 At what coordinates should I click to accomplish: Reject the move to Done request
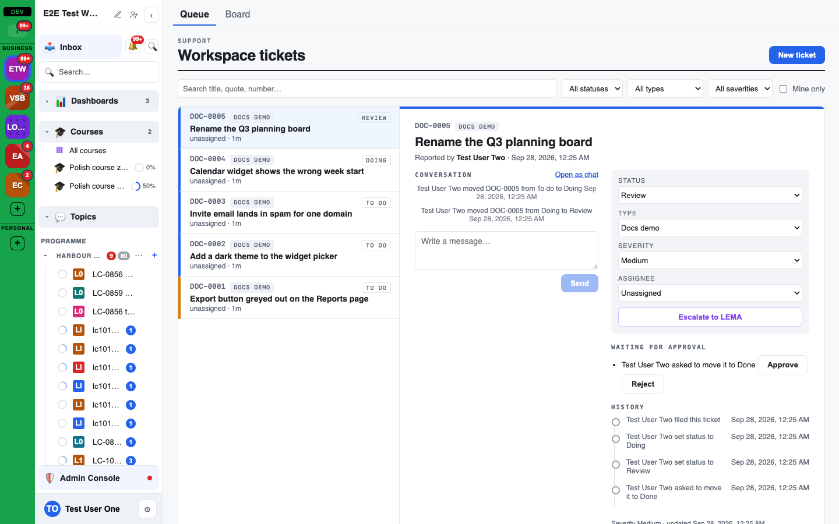click(x=643, y=384)
